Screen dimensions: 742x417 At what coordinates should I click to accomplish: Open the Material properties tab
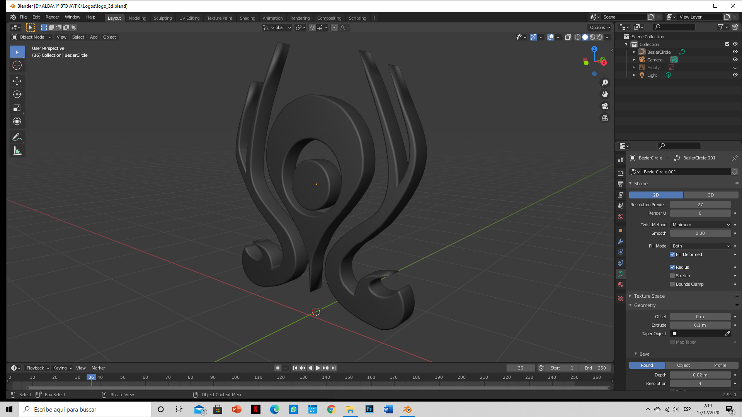[621, 285]
